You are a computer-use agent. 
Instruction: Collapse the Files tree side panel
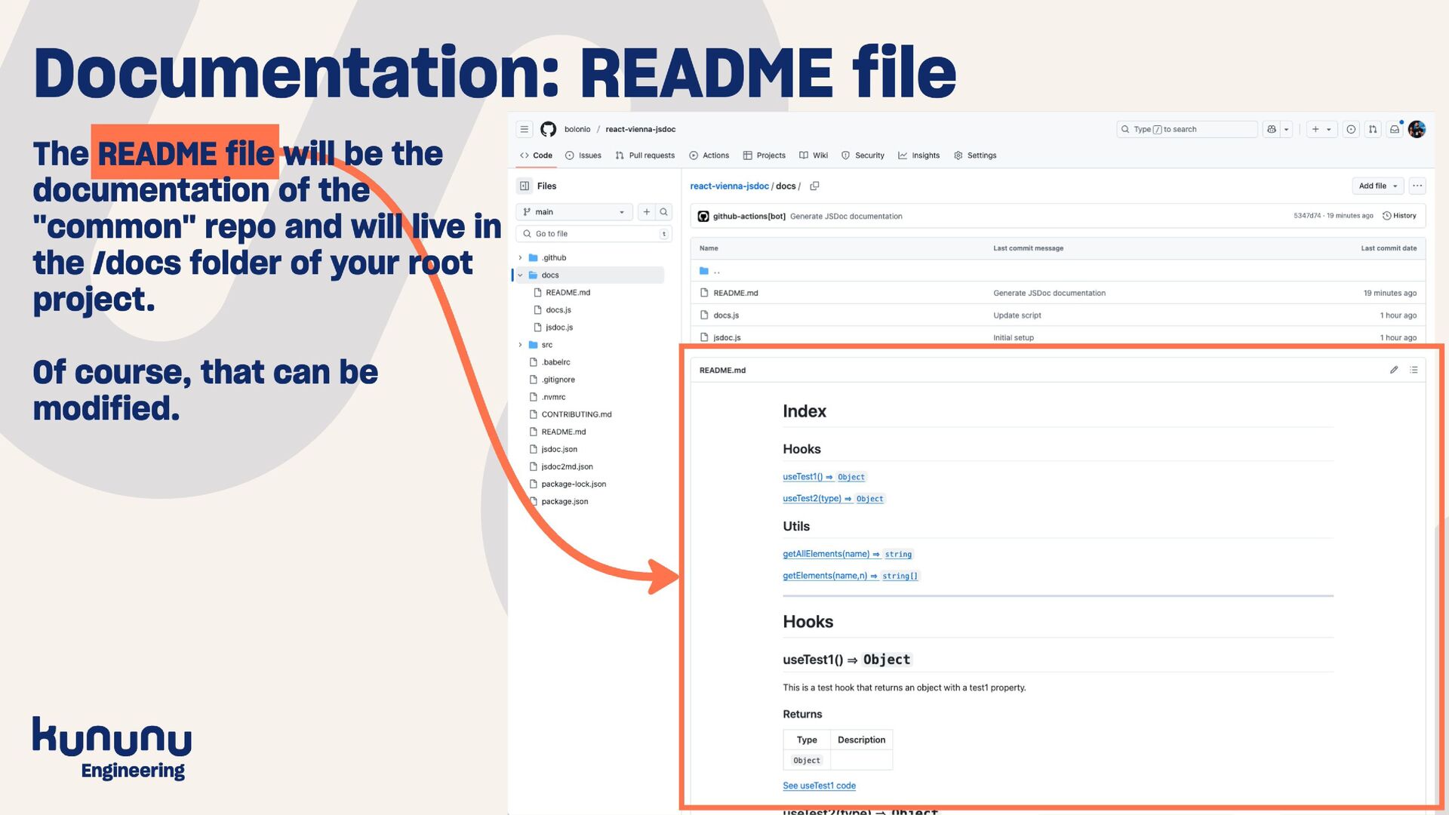click(525, 186)
